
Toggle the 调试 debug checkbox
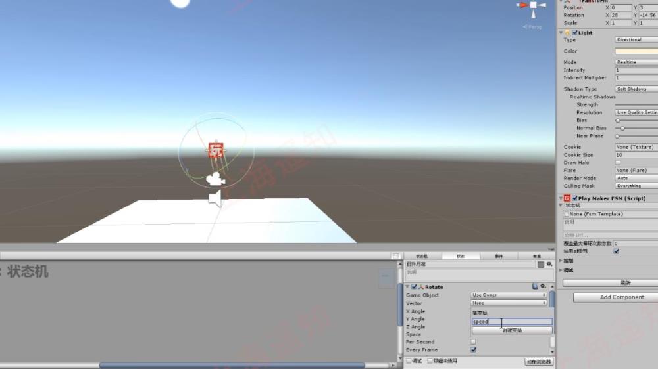409,361
